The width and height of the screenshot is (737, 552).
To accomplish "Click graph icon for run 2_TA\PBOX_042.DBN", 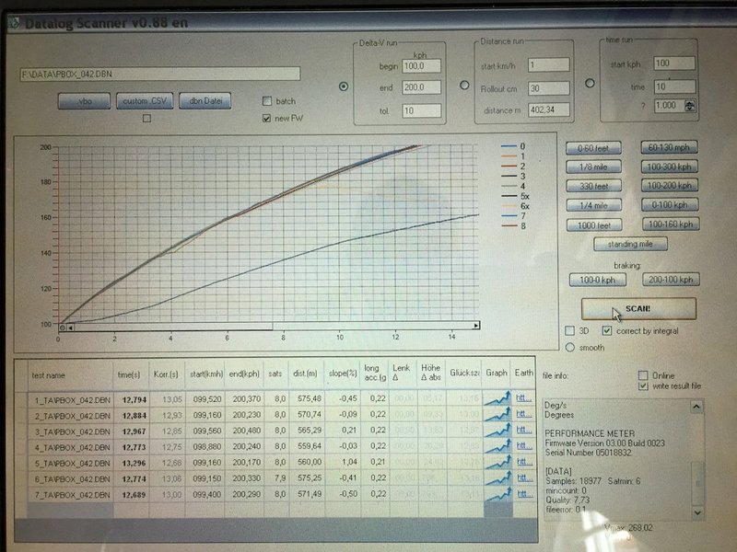I will click(x=497, y=416).
